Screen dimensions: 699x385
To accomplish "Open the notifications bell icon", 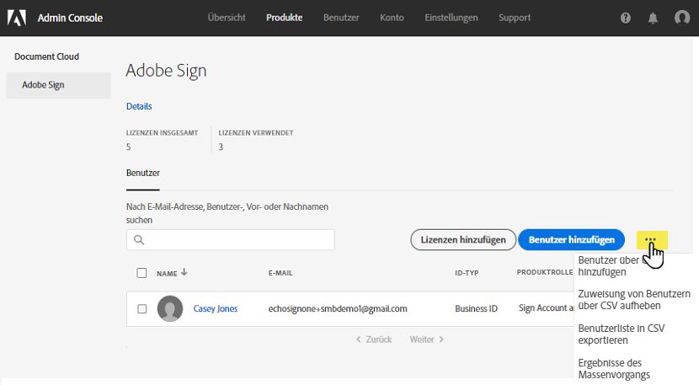I will tap(653, 18).
